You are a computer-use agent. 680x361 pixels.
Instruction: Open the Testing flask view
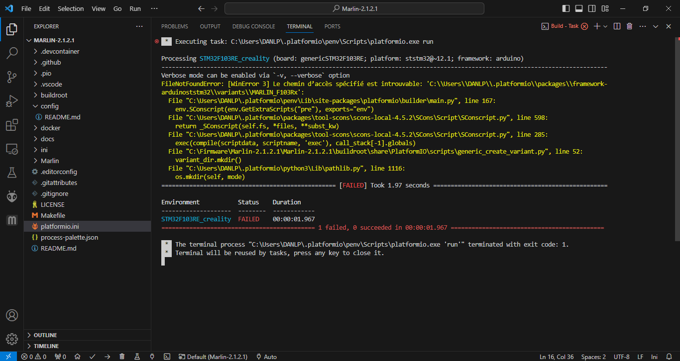[12, 173]
